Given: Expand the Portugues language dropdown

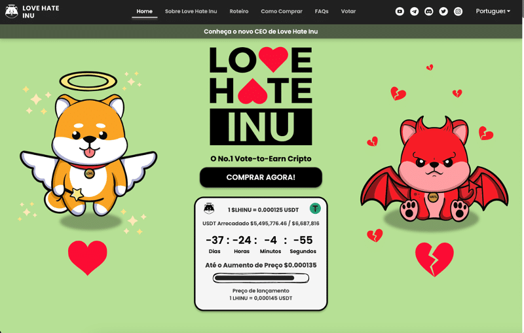Looking at the screenshot, I should click(493, 11).
